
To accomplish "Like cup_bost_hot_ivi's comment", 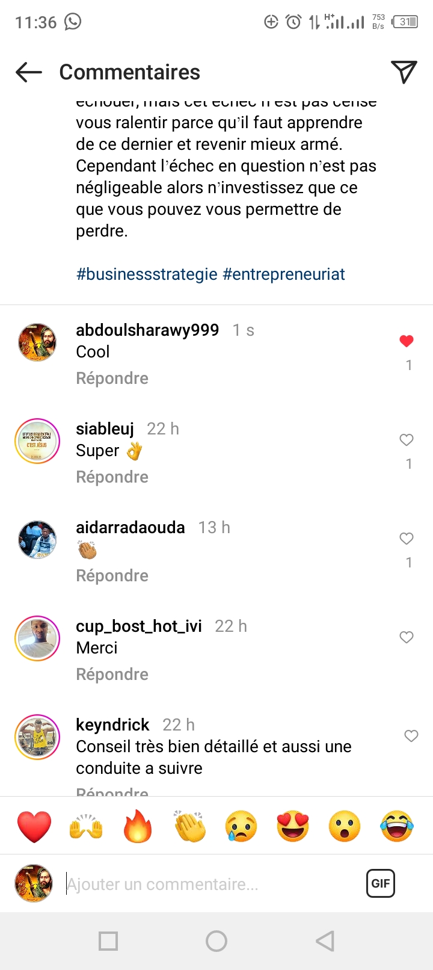I will (407, 637).
